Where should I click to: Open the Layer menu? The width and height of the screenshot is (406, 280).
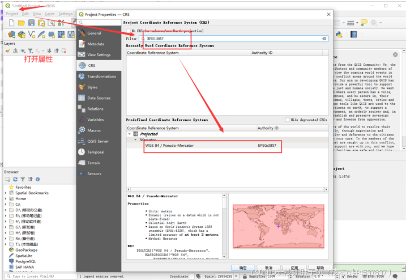coord(50,14)
